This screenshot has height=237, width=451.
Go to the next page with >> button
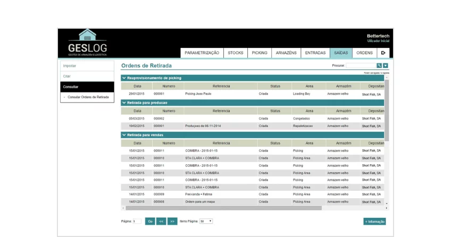click(172, 221)
